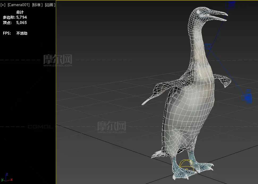Click the bird's open beak
258x184 pixels.
[x=218, y=15]
